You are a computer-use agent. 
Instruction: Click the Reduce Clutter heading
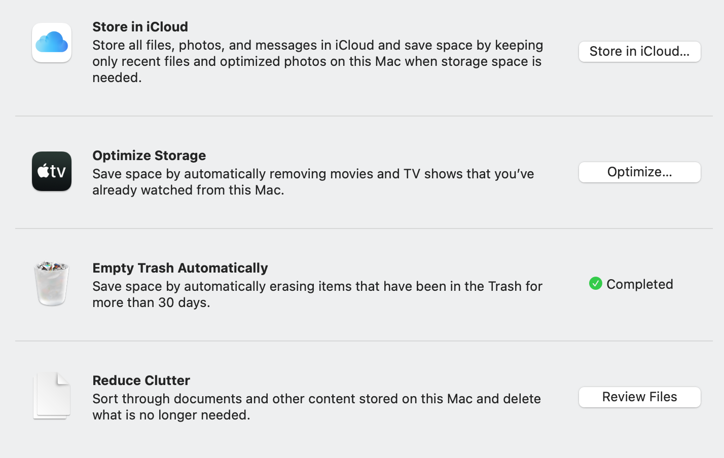tap(141, 380)
